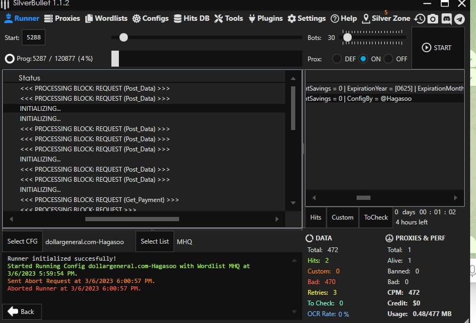Click the Back button
Viewport: 476px width, 323px height.
[22, 311]
